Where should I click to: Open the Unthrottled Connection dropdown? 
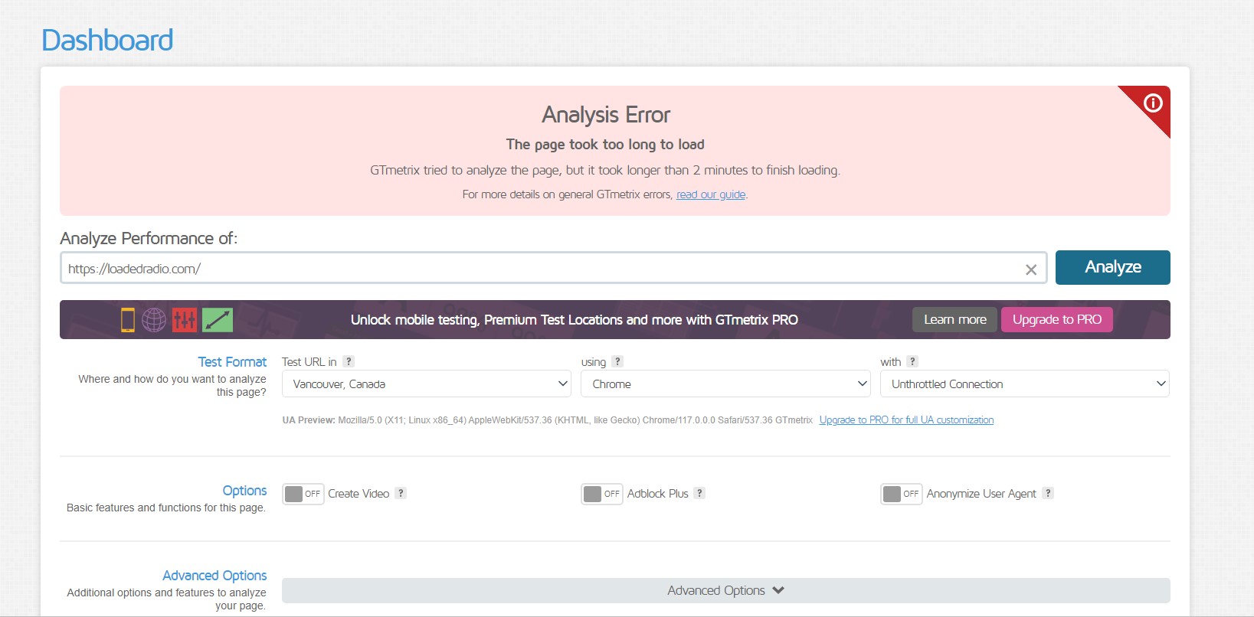[x=1024, y=384]
